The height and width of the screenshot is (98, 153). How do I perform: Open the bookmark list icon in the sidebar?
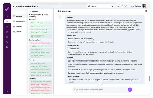click(x=7, y=37)
